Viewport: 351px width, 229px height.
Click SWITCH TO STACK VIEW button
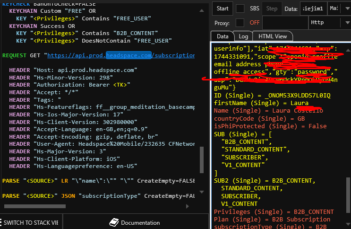(31, 222)
